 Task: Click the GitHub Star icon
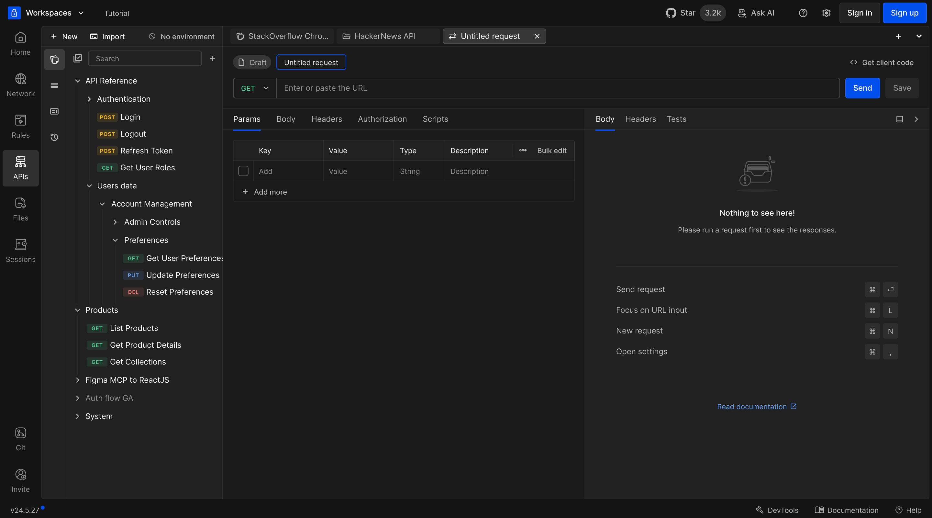[671, 13]
